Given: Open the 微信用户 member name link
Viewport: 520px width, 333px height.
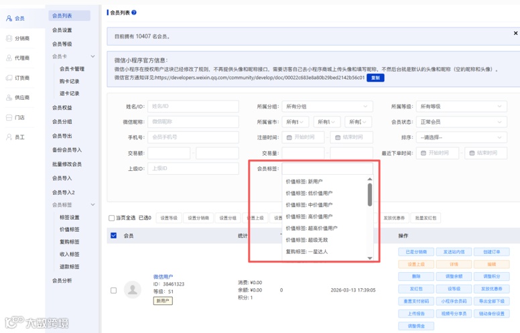Looking at the screenshot, I should tap(163, 277).
